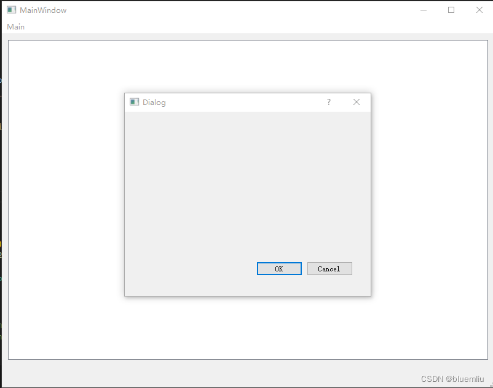Close the MainWindow
The width and height of the screenshot is (493, 388).
[478, 10]
